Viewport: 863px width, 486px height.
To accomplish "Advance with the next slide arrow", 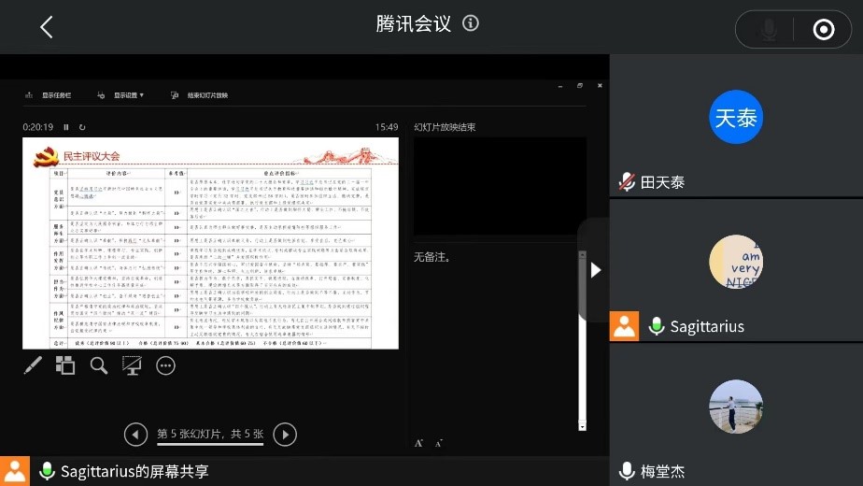I will 285,434.
